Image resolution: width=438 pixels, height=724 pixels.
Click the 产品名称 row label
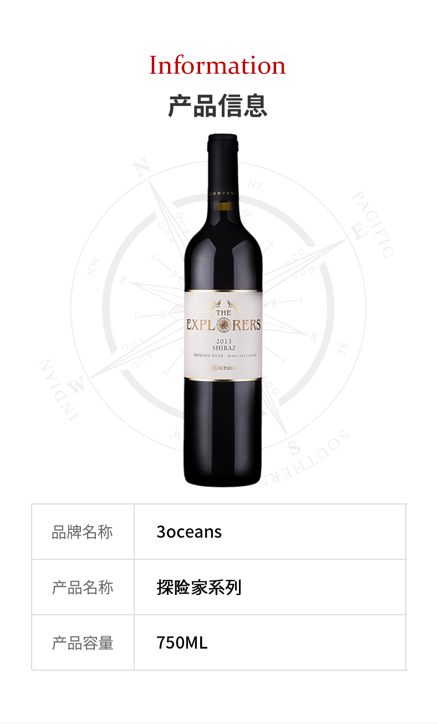point(83,588)
